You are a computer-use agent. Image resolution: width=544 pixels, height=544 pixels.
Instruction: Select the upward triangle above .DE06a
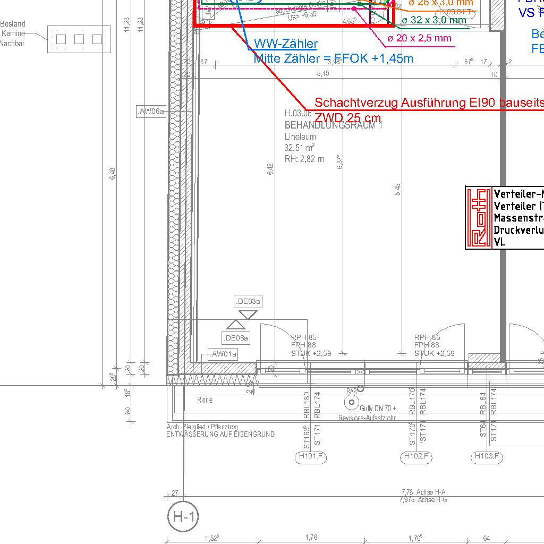point(234,325)
